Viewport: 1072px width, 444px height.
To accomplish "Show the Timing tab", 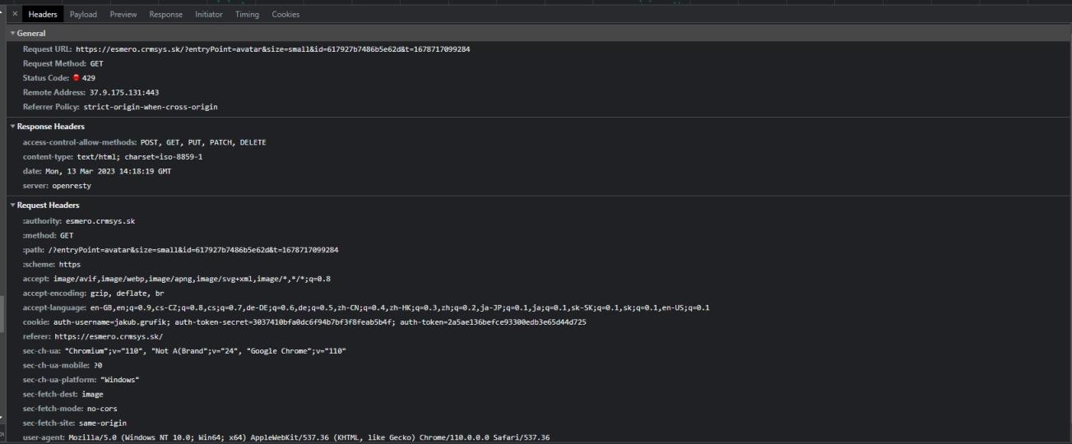I will (x=247, y=15).
